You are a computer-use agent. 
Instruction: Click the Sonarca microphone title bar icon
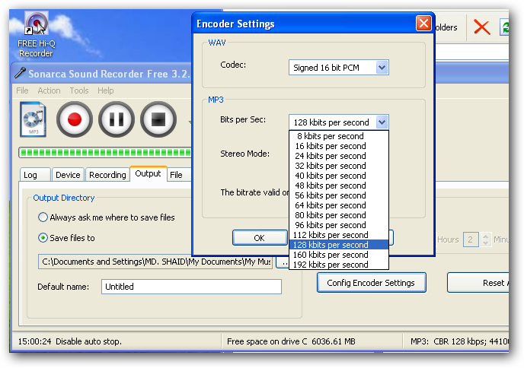(x=20, y=73)
